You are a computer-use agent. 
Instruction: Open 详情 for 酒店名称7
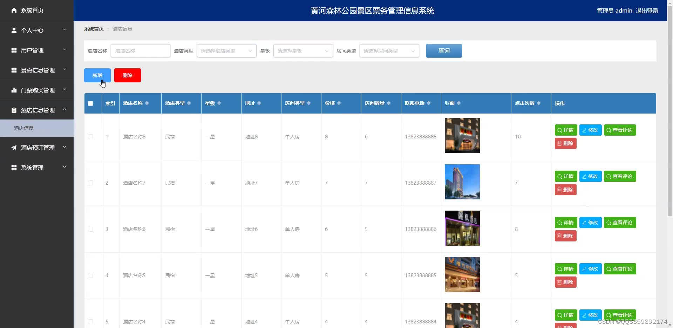[x=566, y=176]
